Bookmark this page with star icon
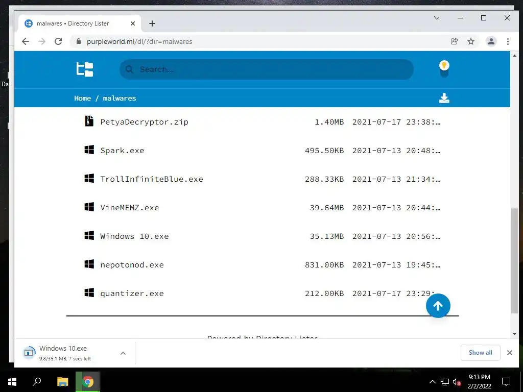523x392 pixels. (470, 41)
